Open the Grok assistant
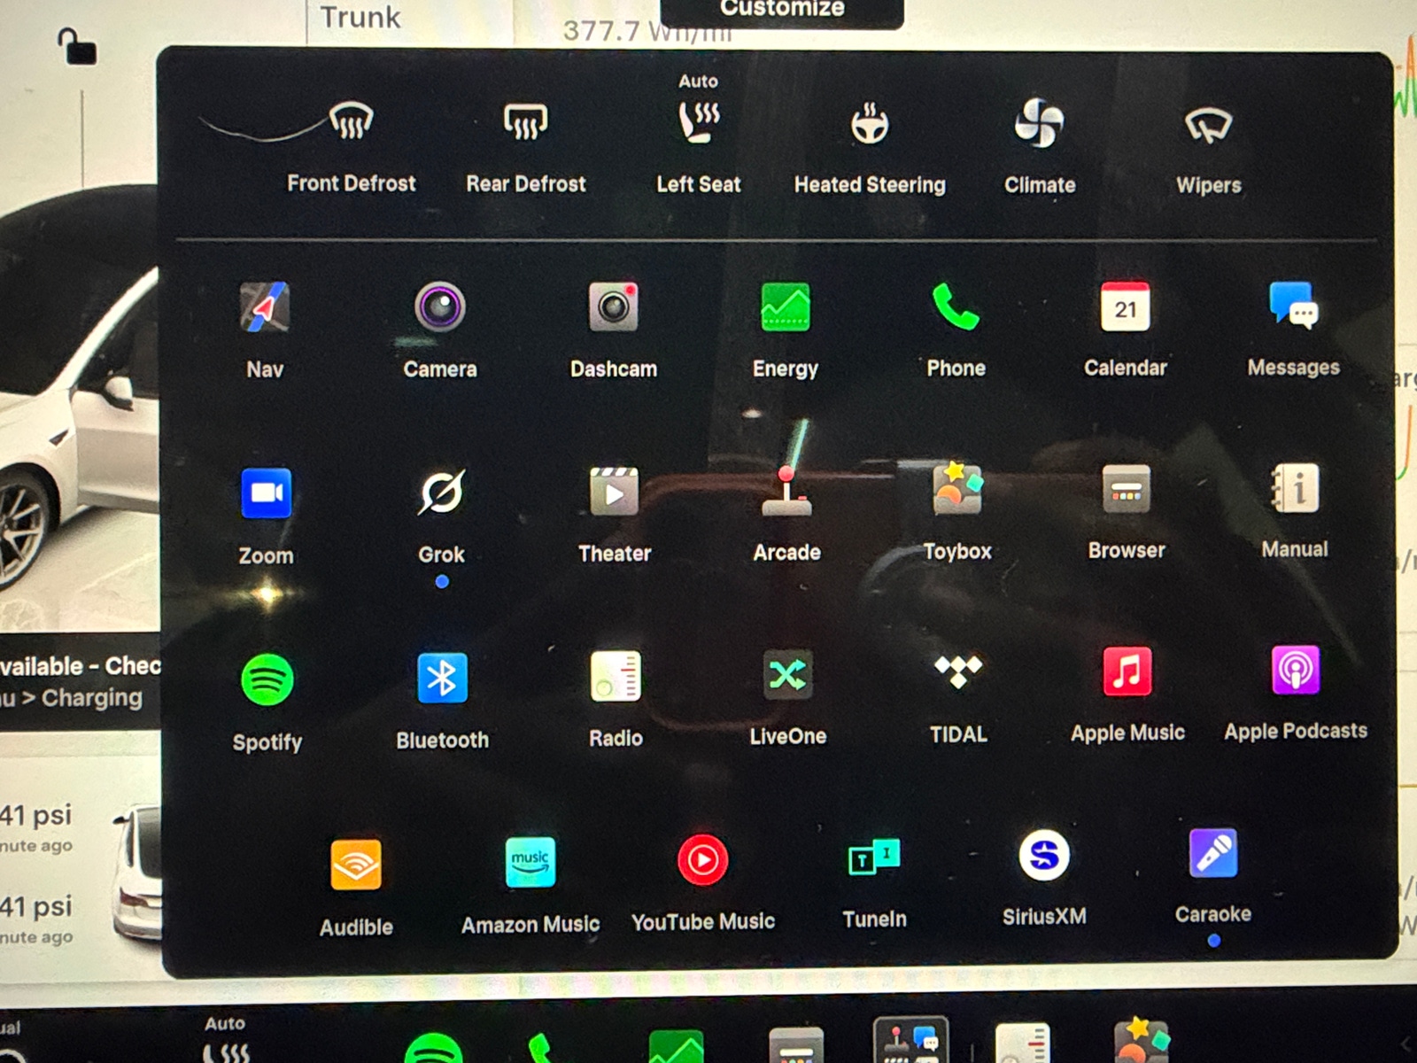Viewport: 1417px width, 1063px height. [x=441, y=492]
